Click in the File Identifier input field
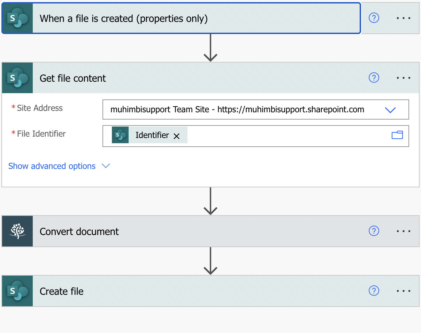The height and width of the screenshot is (333, 421). click(286, 136)
